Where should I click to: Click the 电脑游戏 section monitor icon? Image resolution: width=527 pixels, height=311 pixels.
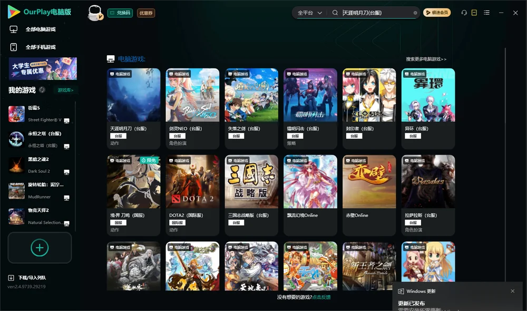(111, 59)
